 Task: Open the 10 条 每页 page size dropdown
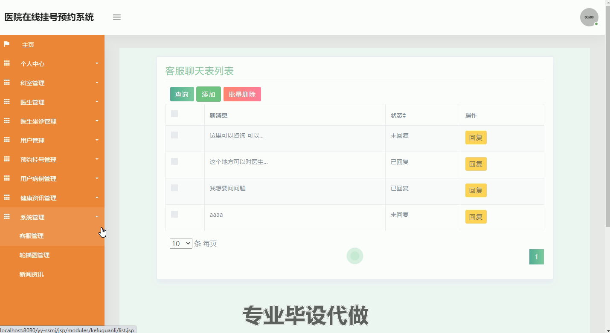181,244
